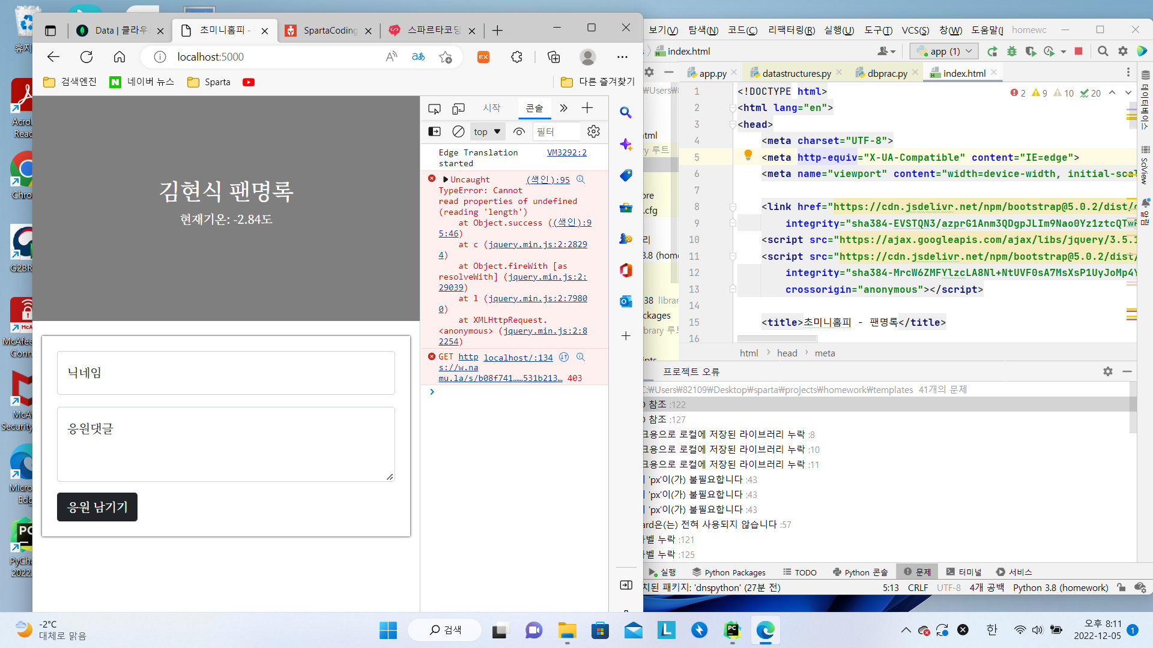Open Search Everywhere magnifier in PyCharm
This screenshot has width=1153, height=648.
[x=1103, y=52]
